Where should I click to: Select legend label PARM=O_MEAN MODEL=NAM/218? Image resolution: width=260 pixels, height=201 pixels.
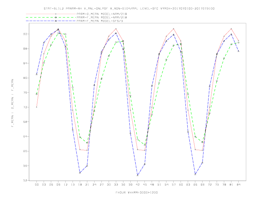click(x=102, y=14)
